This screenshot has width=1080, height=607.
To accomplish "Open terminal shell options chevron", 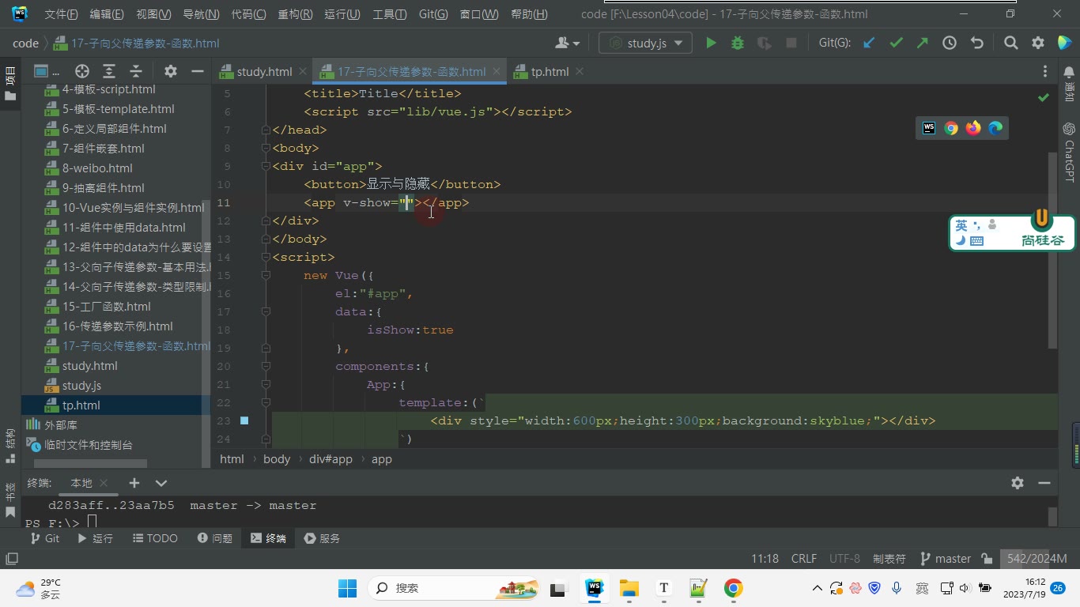I will [x=161, y=483].
